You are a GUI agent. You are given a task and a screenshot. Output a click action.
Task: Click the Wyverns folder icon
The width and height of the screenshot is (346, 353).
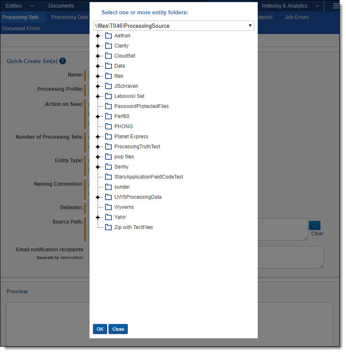pos(108,207)
